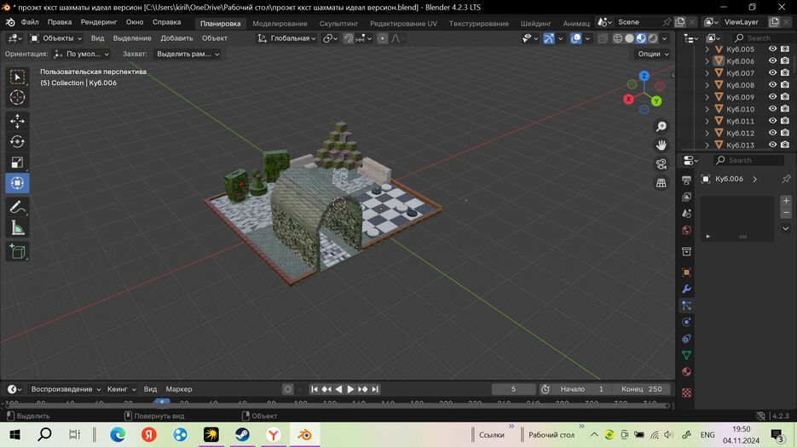This screenshot has height=447, width=797.
Task: Open Modifiers wrench properties tab
Action: (686, 289)
